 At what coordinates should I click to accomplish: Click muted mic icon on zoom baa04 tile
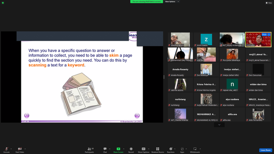195,45
